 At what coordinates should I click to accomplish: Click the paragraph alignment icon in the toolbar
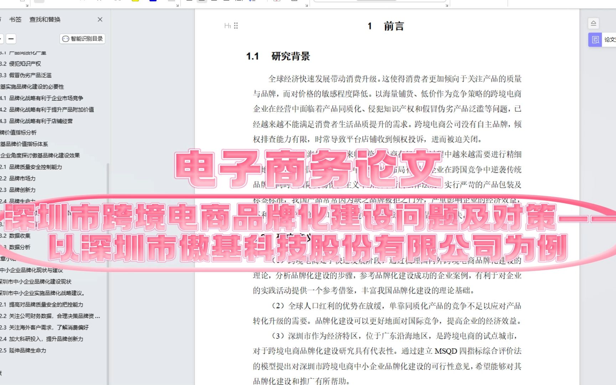(x=202, y=1)
